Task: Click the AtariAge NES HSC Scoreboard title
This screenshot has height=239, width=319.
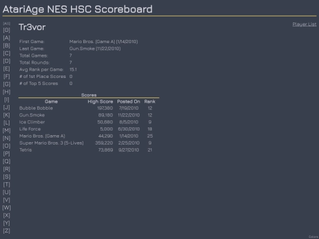Action: 77,9
